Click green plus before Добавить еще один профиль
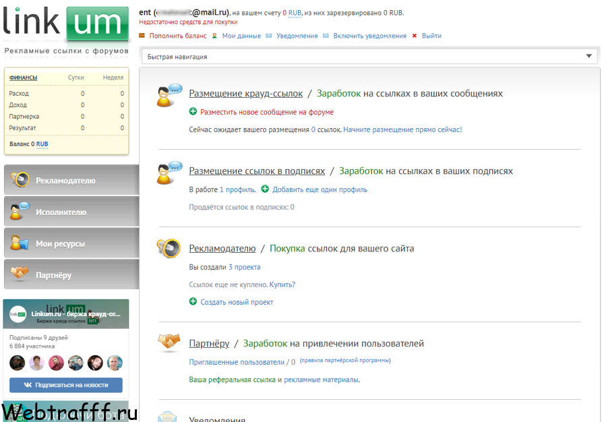The height and width of the screenshot is (422, 602). coord(265,189)
